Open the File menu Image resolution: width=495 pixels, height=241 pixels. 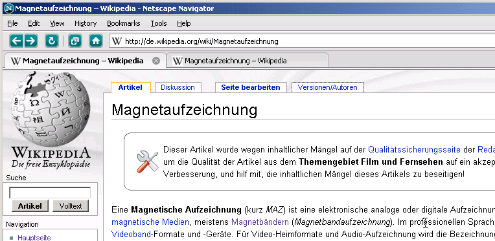[x=12, y=23]
